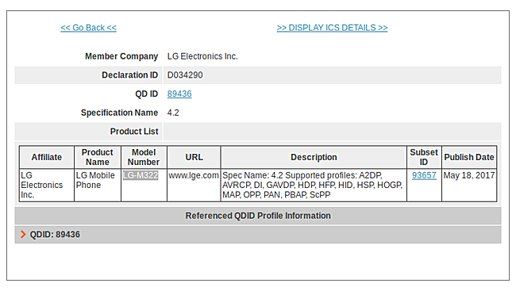The image size is (516, 291).
Task: Click the www.lge.com URL cell
Action: [194, 185]
